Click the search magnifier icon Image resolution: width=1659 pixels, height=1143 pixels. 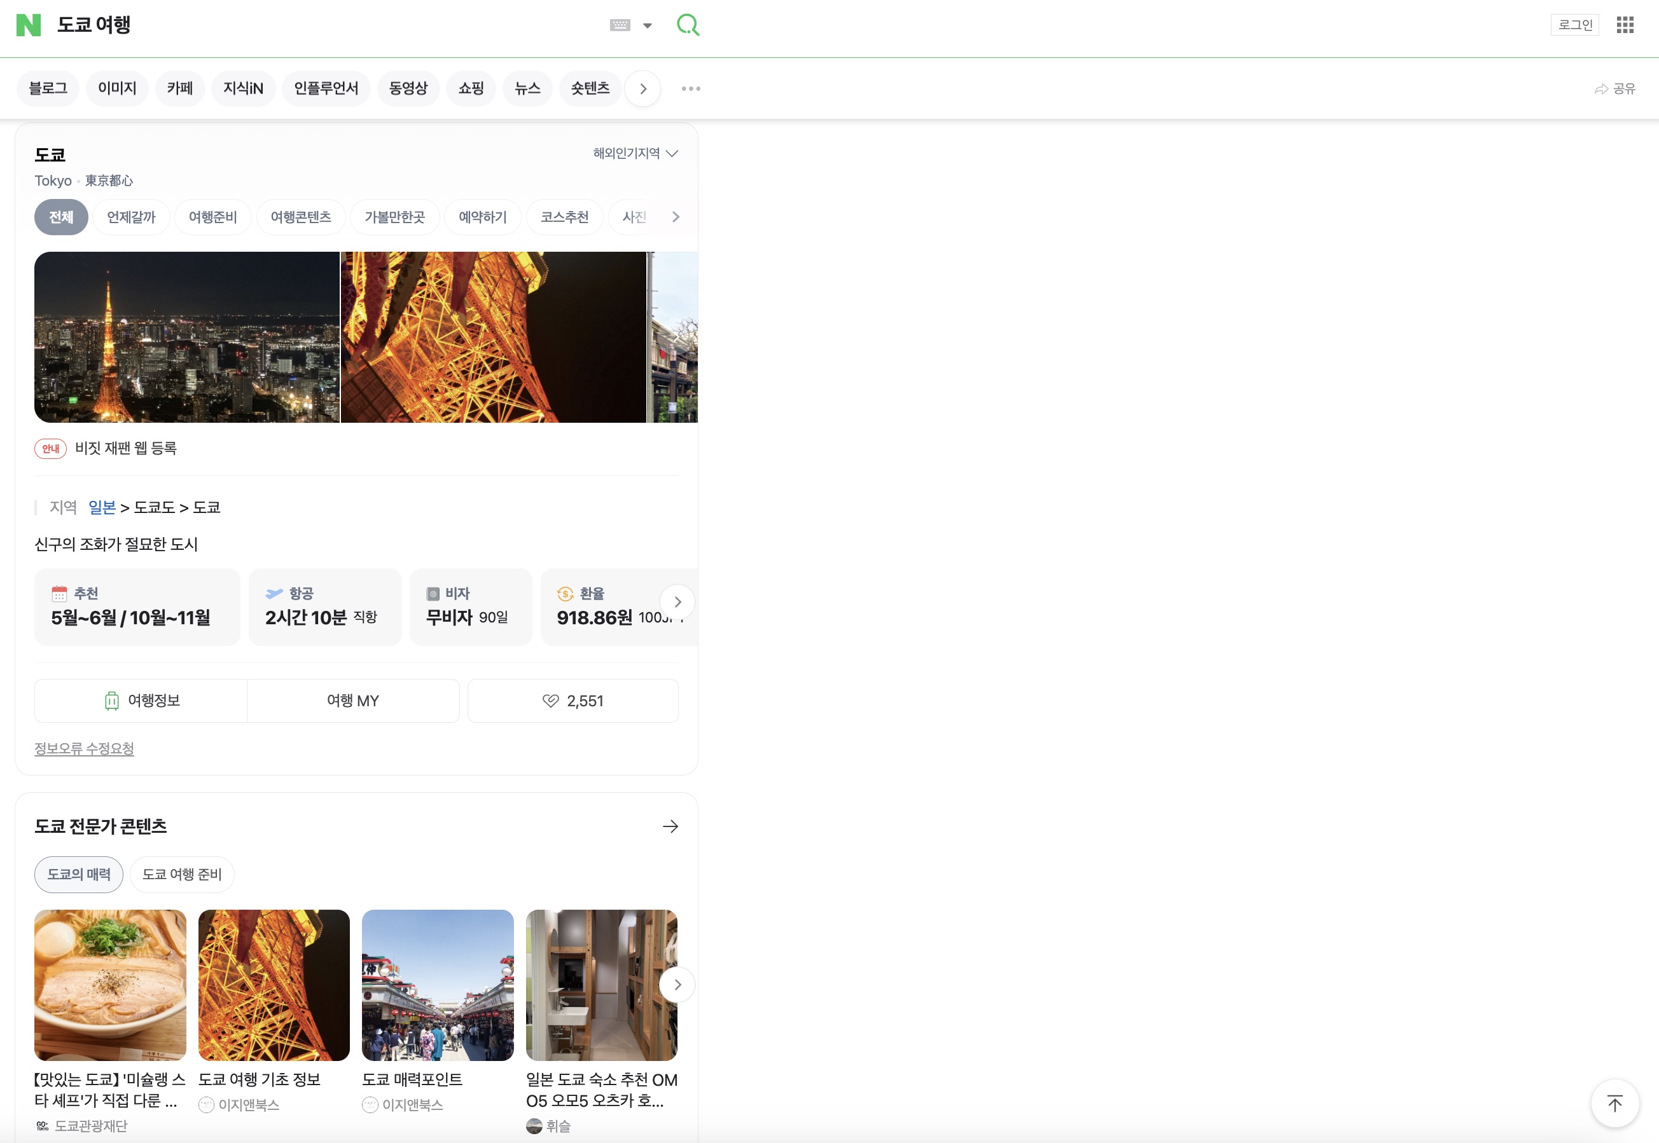point(687,24)
